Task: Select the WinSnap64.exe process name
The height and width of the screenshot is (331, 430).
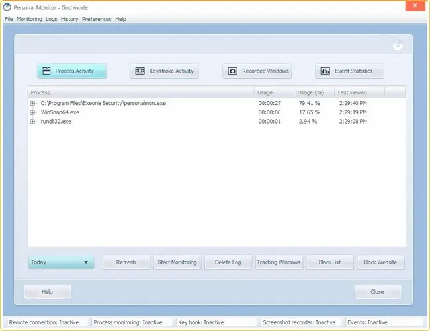Action: (60, 112)
